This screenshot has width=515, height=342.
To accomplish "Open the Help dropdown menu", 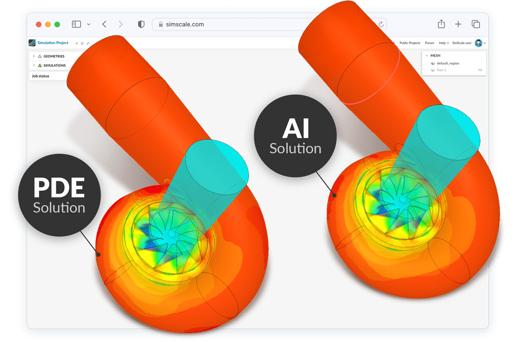I will [x=443, y=43].
